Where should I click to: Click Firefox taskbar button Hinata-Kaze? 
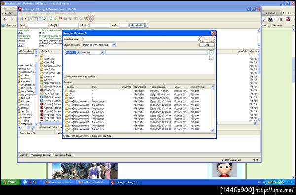[60, 182]
